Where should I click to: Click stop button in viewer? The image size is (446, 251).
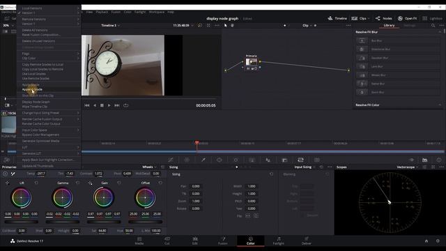102,105
